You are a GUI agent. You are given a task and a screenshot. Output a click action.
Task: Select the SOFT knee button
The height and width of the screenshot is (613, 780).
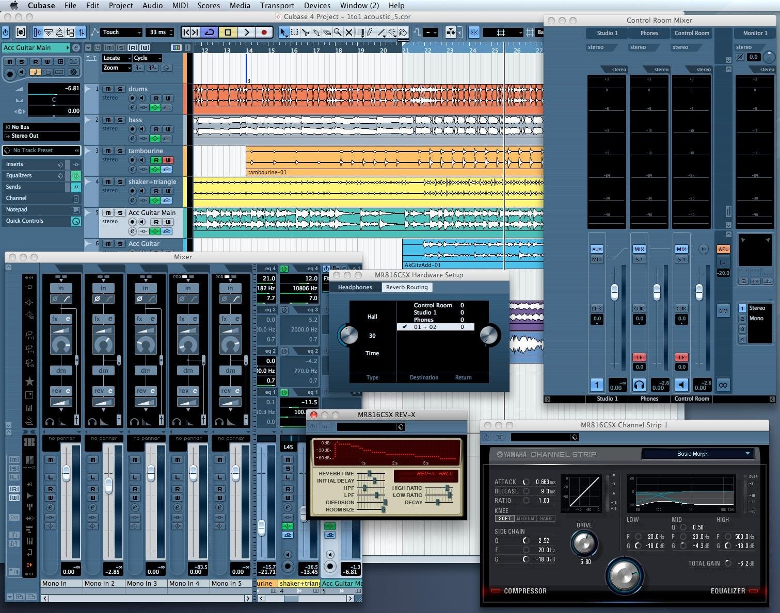point(504,519)
